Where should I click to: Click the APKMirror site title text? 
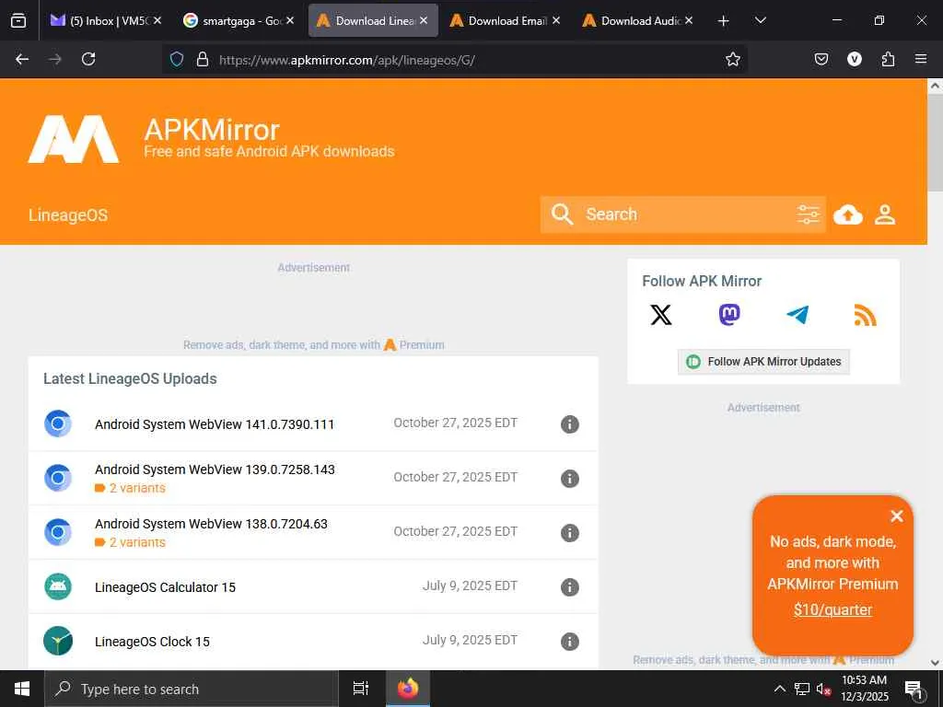[x=212, y=130]
